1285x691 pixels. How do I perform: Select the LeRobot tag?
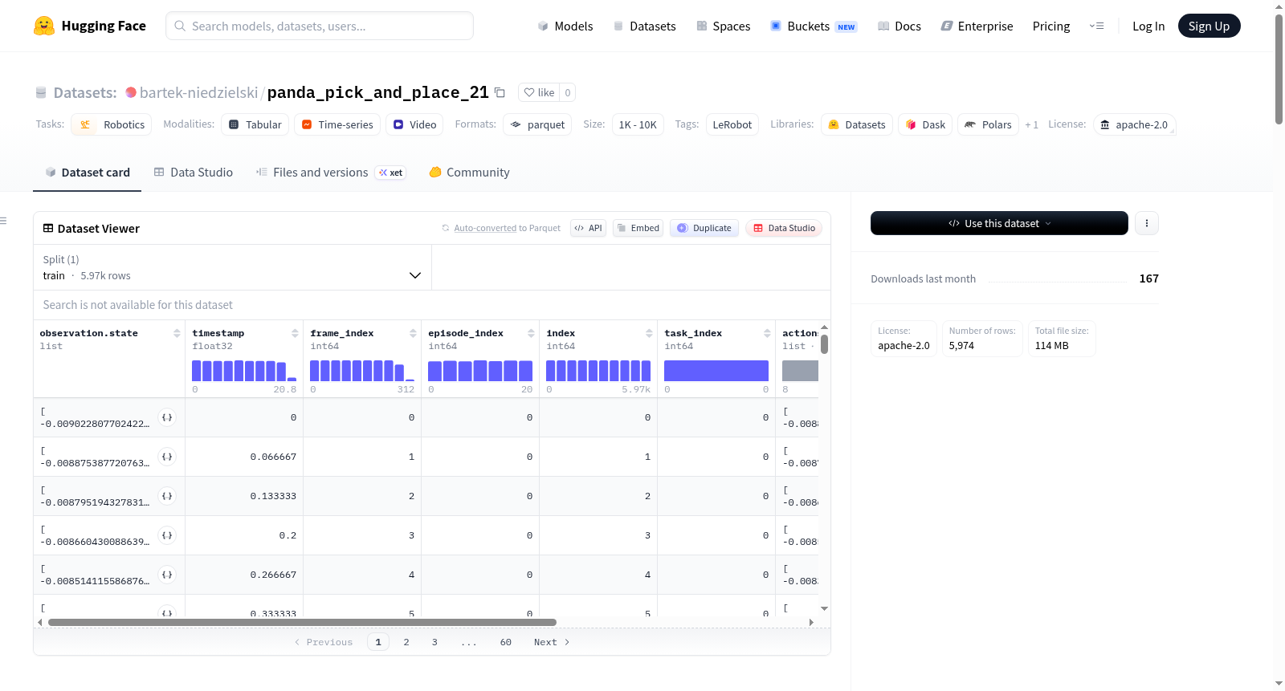click(x=732, y=124)
